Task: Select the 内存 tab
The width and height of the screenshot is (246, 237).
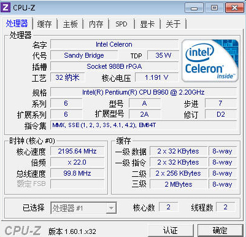Action: 96,24
